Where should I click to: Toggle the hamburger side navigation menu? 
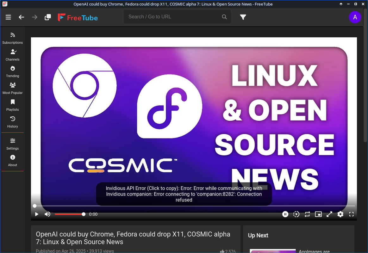point(8,17)
